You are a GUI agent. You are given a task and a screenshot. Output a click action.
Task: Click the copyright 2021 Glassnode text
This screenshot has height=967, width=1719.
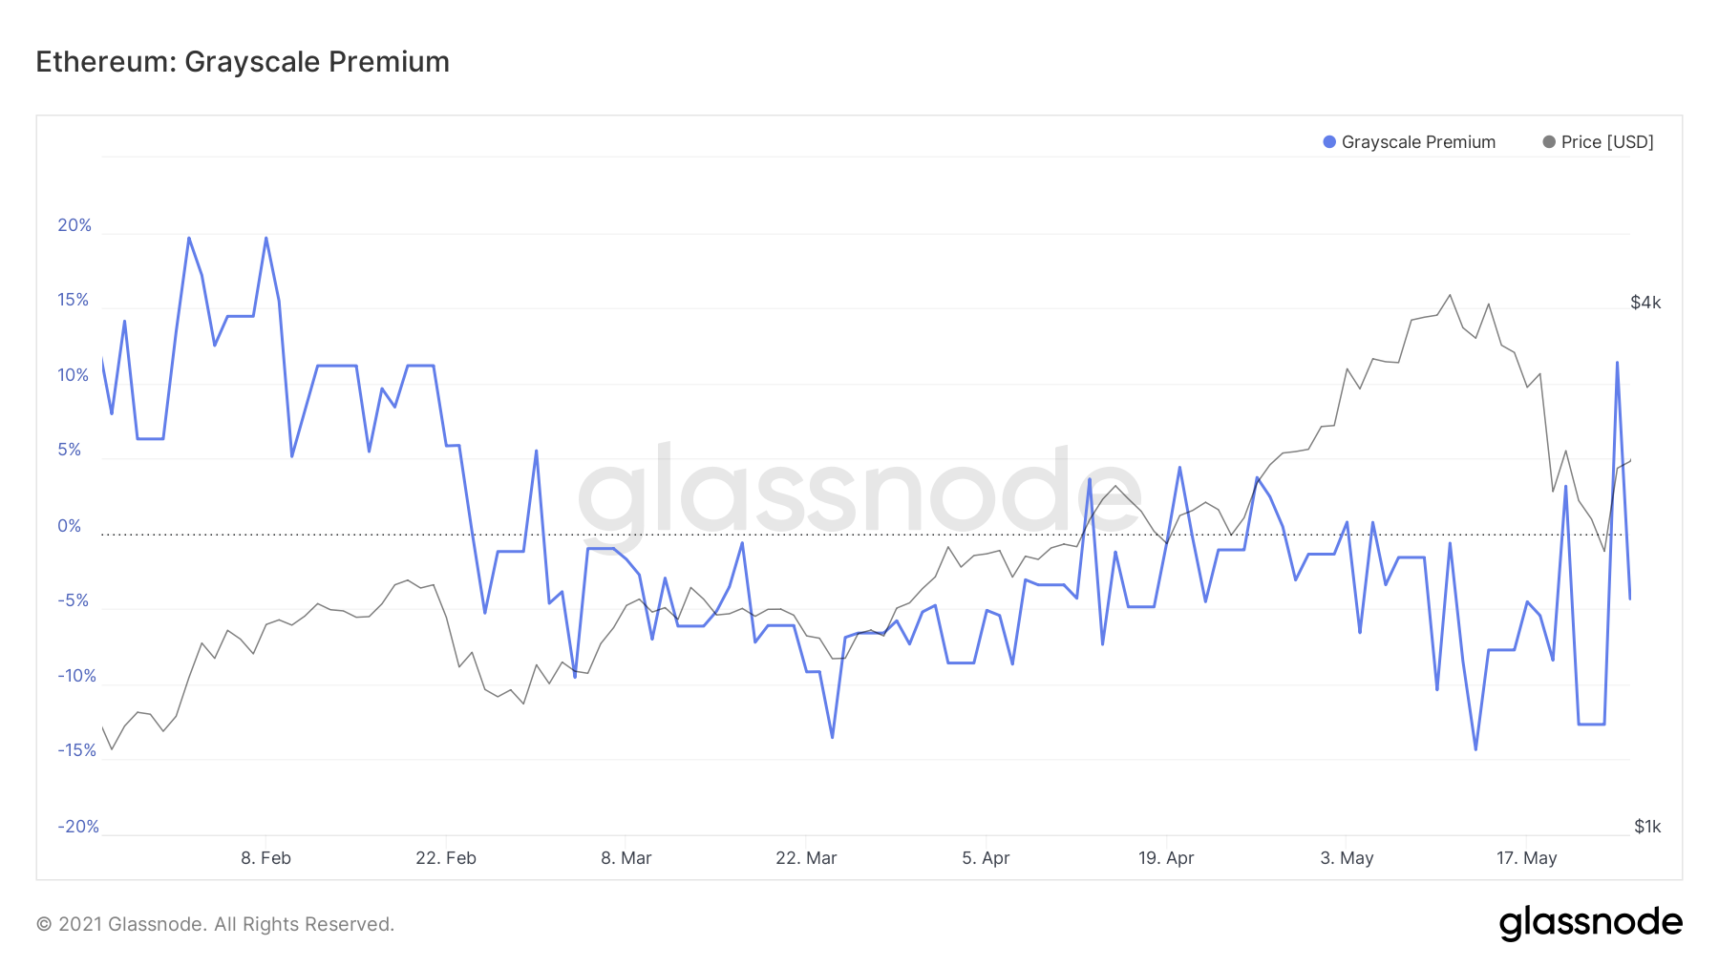point(215,924)
